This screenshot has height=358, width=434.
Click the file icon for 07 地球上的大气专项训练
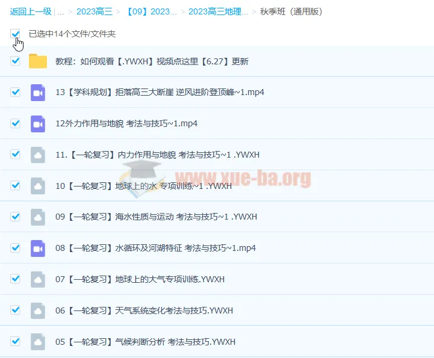(x=38, y=279)
